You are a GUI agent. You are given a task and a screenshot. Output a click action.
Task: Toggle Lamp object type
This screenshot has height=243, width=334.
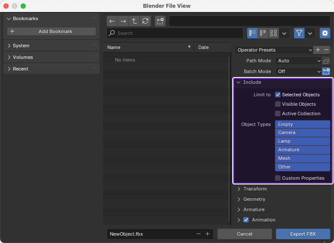(303, 141)
